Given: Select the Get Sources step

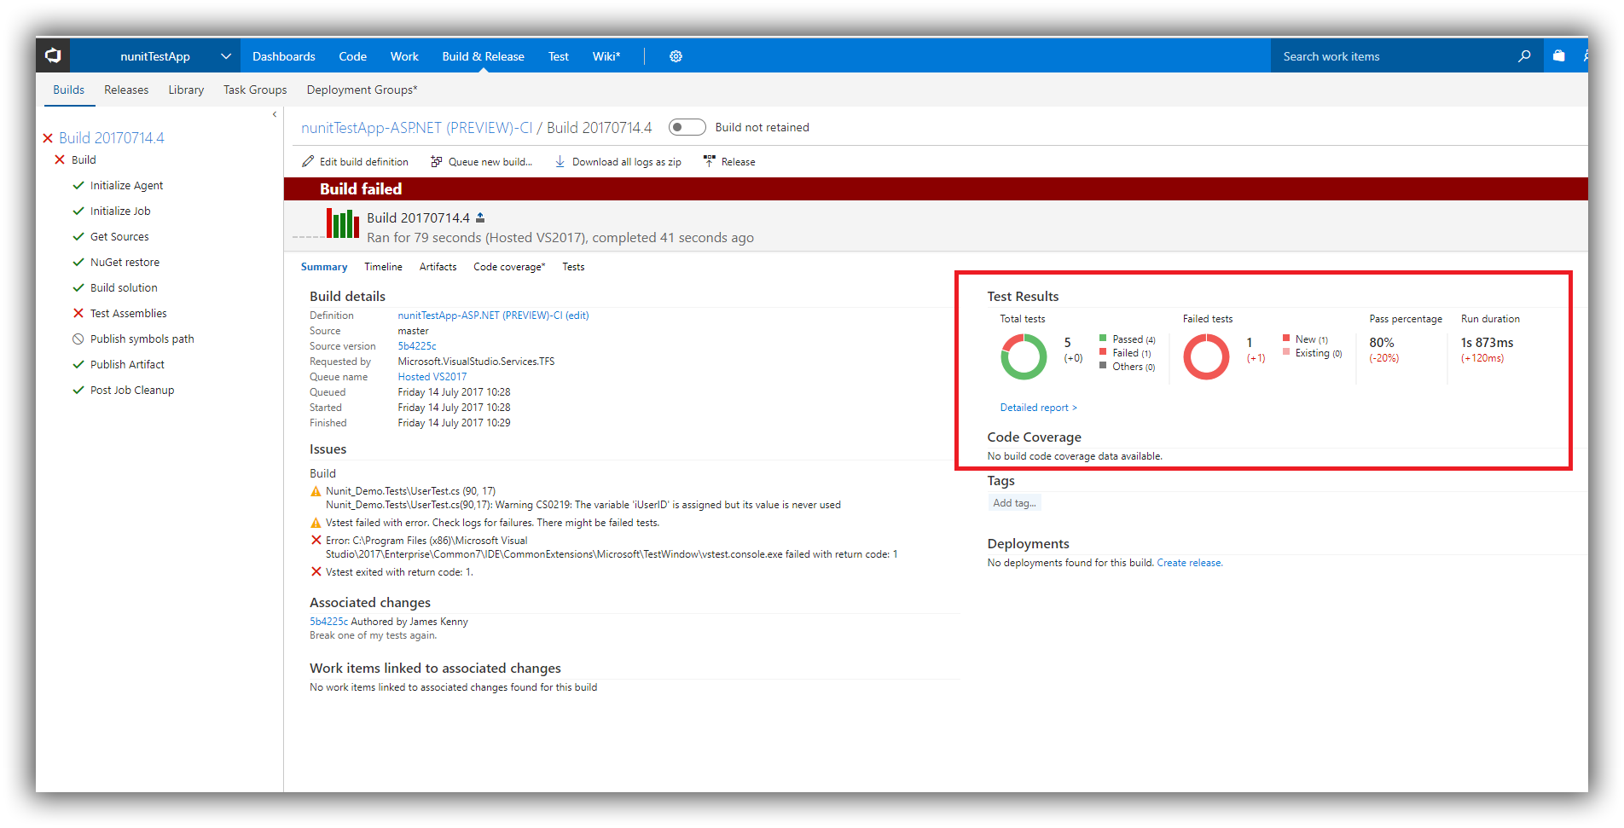Looking at the screenshot, I should [x=119, y=236].
